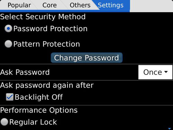The width and height of the screenshot is (173, 130).
Task: Click the blue scroll-down arrow indicator
Action: click(170, 129)
